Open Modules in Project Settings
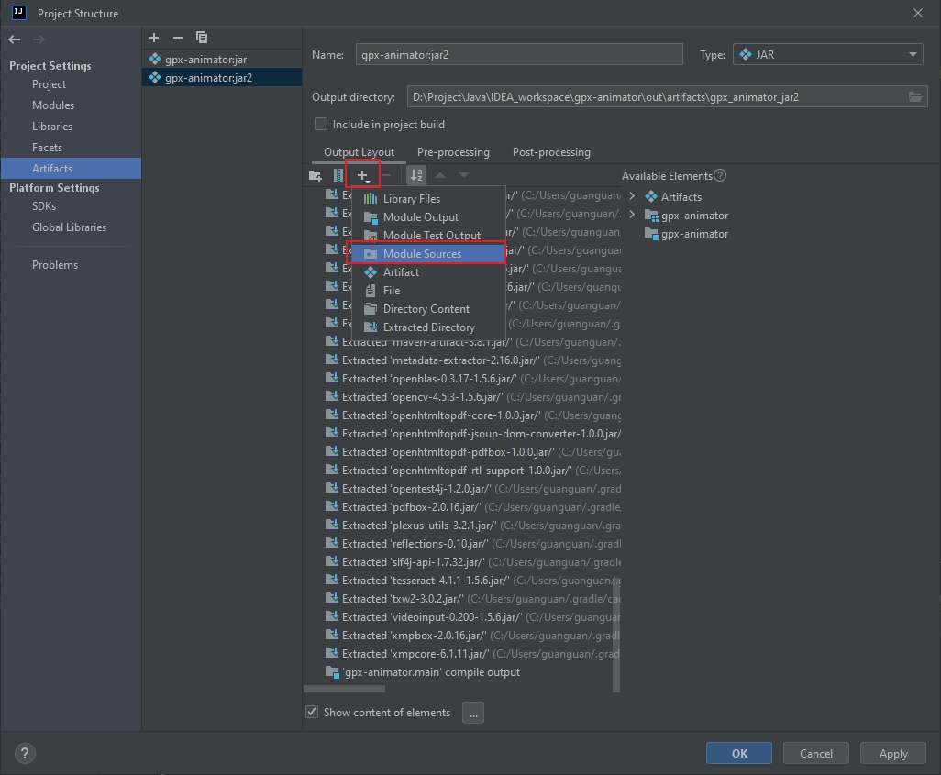 pyautogui.click(x=53, y=105)
